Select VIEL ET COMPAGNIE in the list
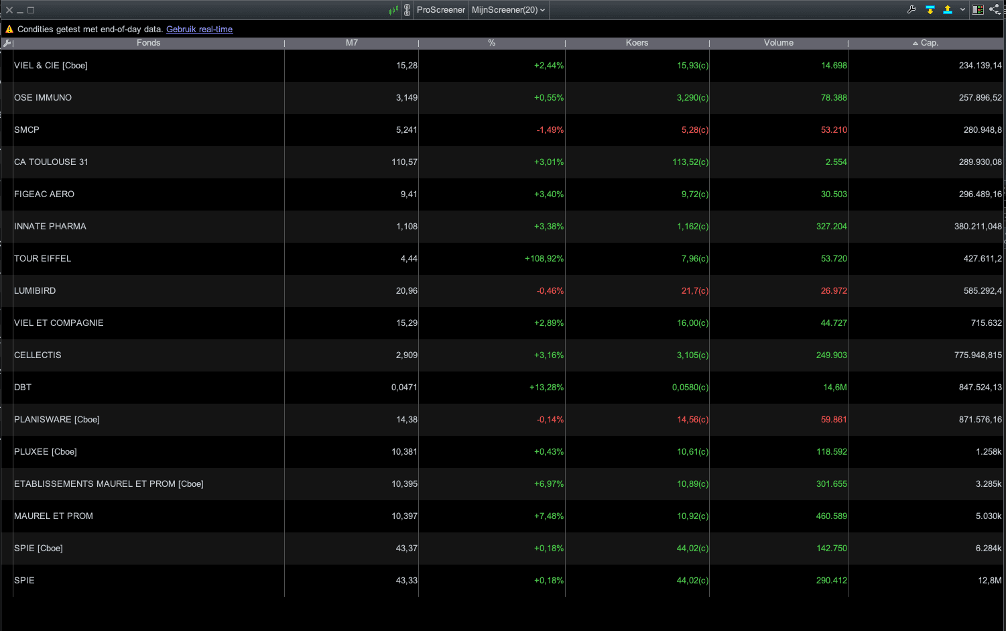The image size is (1006, 631). [x=59, y=323]
